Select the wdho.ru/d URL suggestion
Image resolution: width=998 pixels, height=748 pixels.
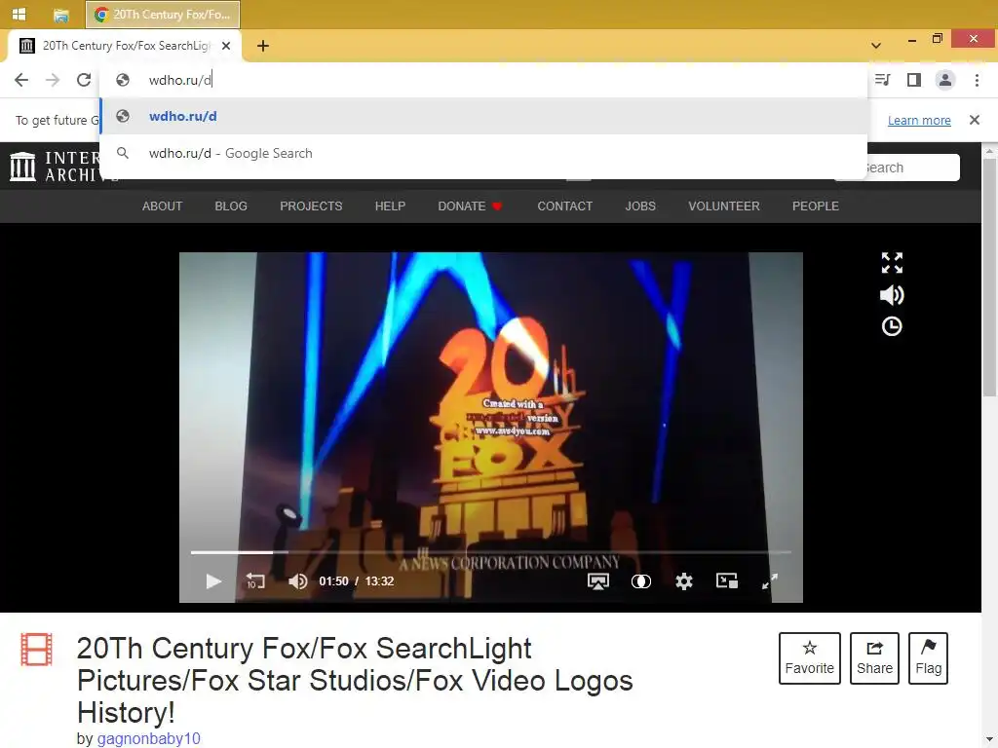pyautogui.click(x=483, y=117)
